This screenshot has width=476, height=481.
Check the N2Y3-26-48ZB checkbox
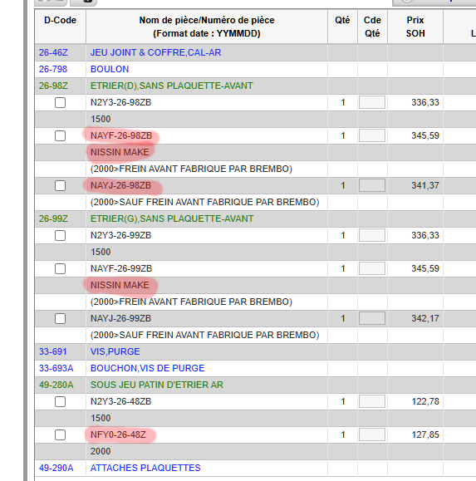click(x=60, y=401)
